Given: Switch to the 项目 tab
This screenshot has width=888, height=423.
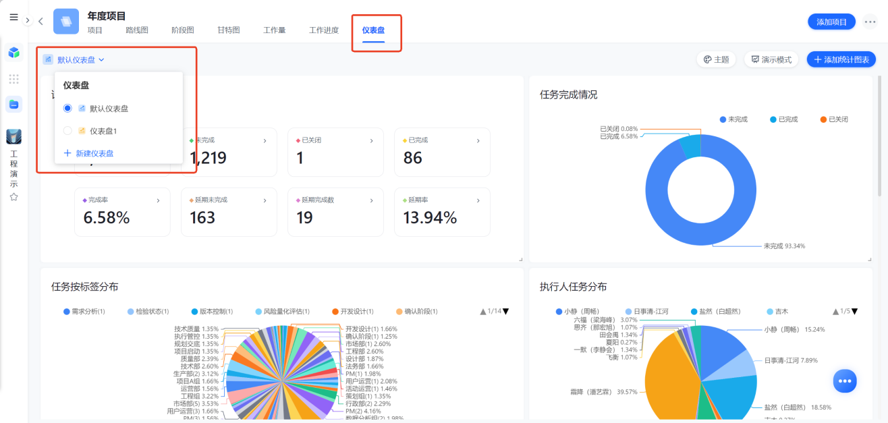Looking at the screenshot, I should (95, 30).
